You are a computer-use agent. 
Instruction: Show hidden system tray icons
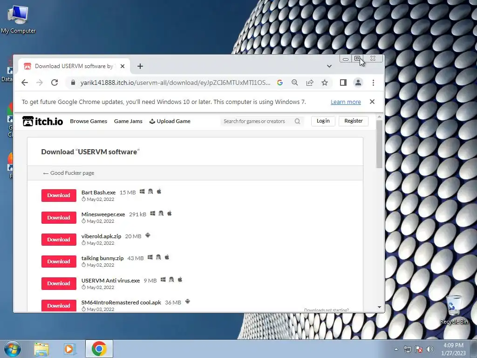[x=396, y=349]
